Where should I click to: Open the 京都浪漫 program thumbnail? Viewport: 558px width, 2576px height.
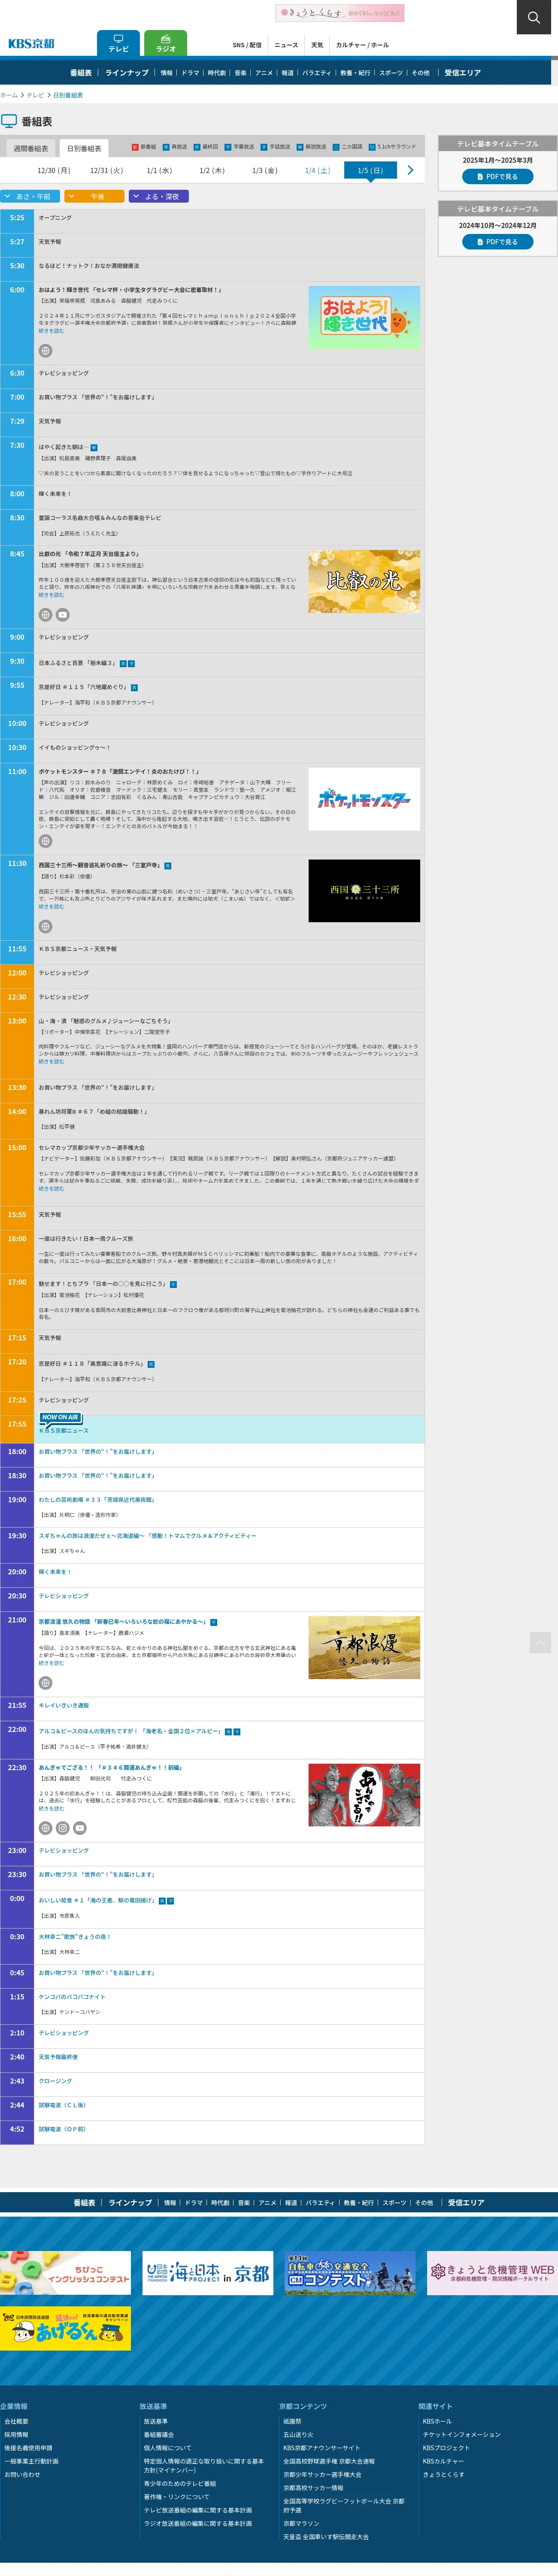coord(364,1648)
